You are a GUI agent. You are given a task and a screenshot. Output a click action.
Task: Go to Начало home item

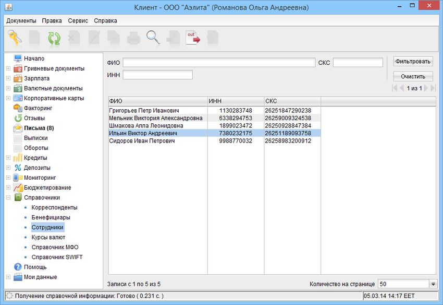coord(34,58)
